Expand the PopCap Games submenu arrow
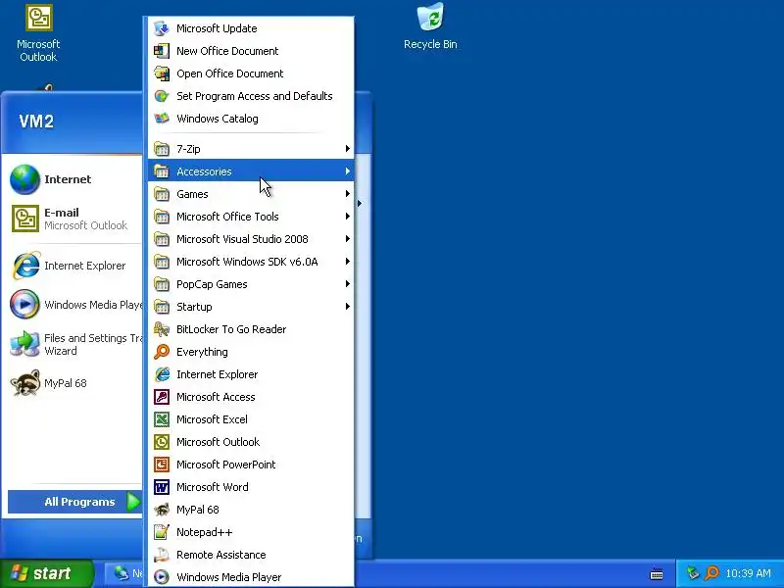This screenshot has width=784, height=588. point(347,283)
